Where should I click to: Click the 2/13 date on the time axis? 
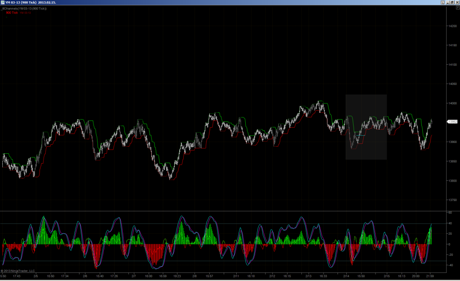click(308, 276)
